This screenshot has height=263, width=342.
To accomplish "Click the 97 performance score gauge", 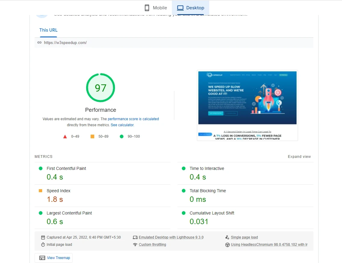I will point(101,88).
